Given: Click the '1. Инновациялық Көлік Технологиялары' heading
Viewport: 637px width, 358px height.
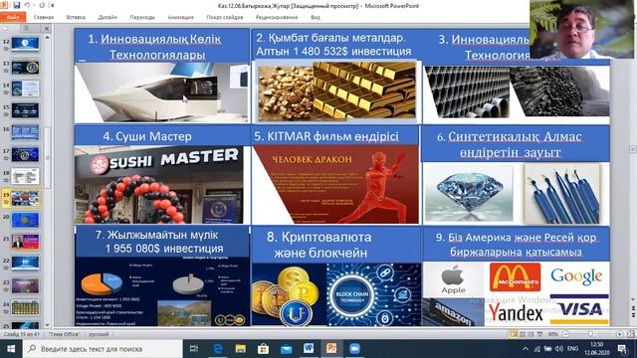Looking at the screenshot, I should click(155, 47).
